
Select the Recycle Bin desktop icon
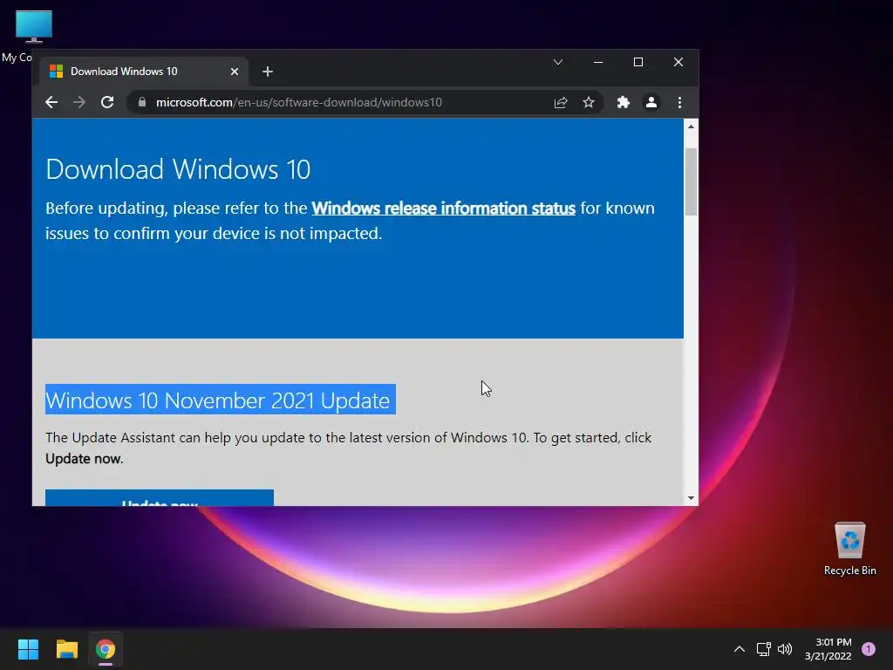(x=849, y=549)
